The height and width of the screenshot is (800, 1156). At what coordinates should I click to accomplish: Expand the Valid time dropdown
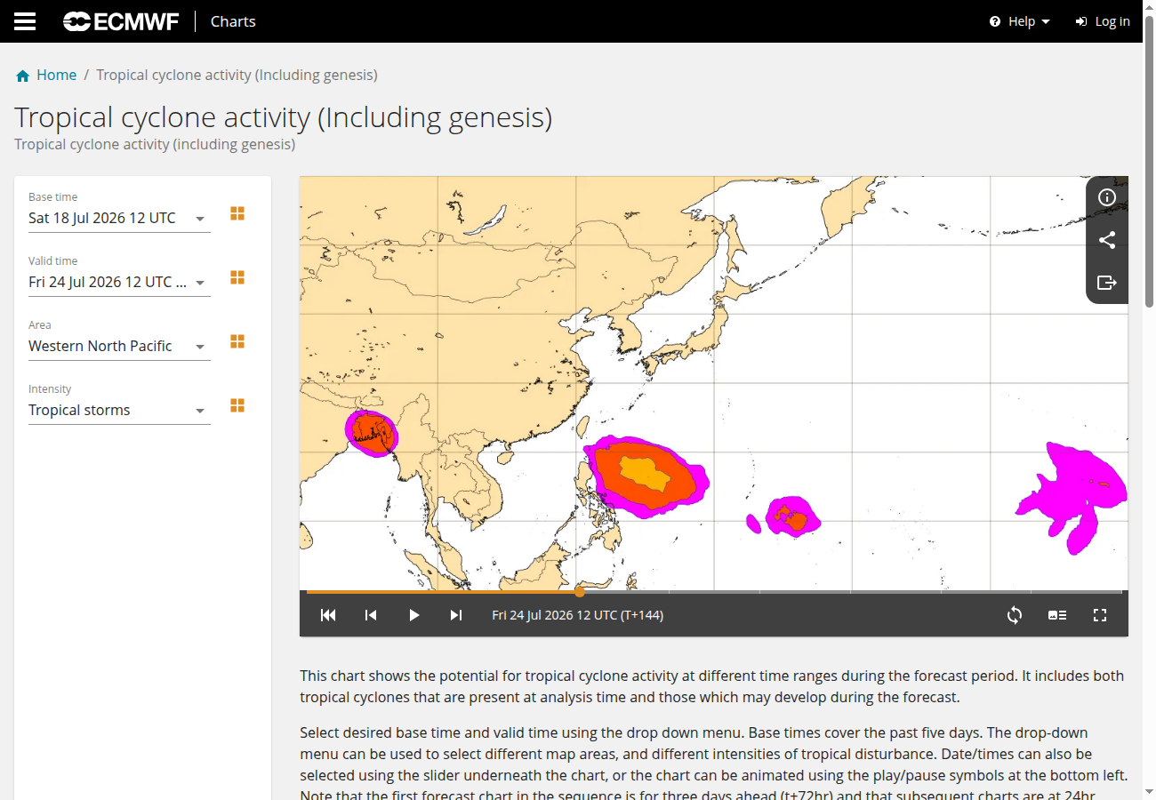(x=119, y=283)
